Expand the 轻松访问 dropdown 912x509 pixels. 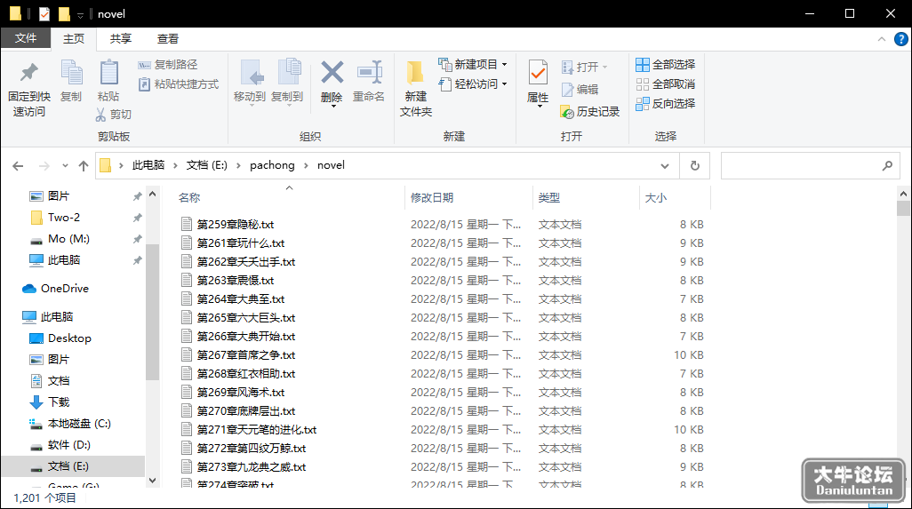point(504,84)
